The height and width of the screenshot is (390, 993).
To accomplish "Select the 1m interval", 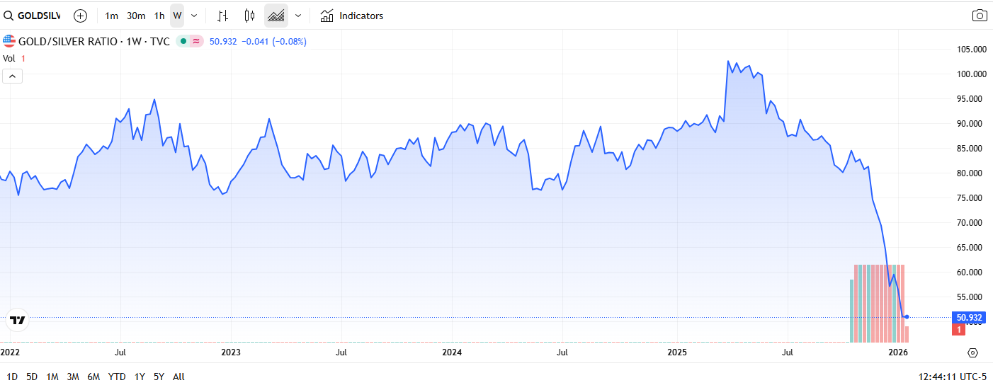I will [111, 16].
